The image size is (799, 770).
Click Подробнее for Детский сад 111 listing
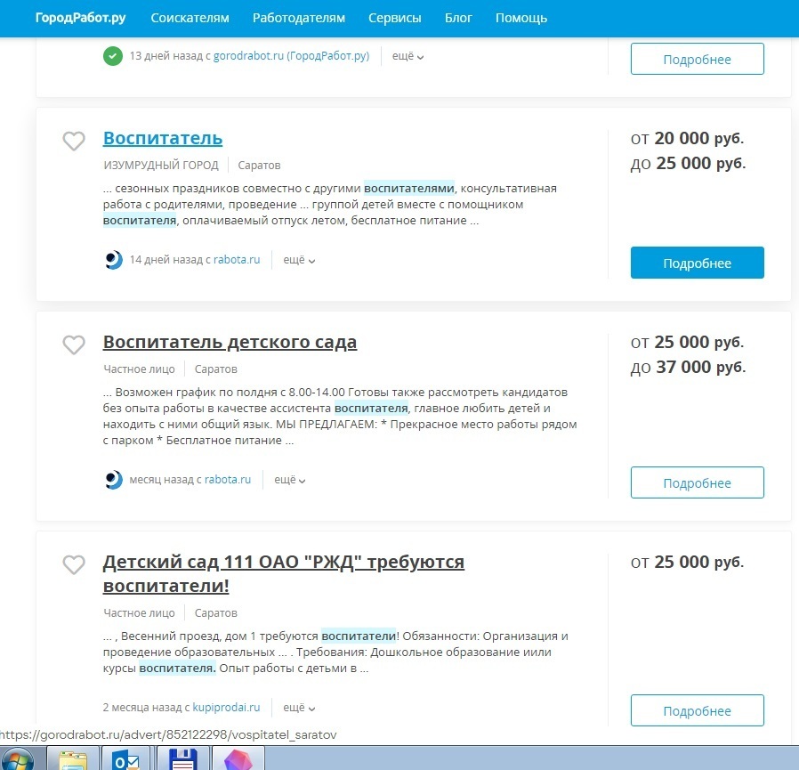point(697,711)
